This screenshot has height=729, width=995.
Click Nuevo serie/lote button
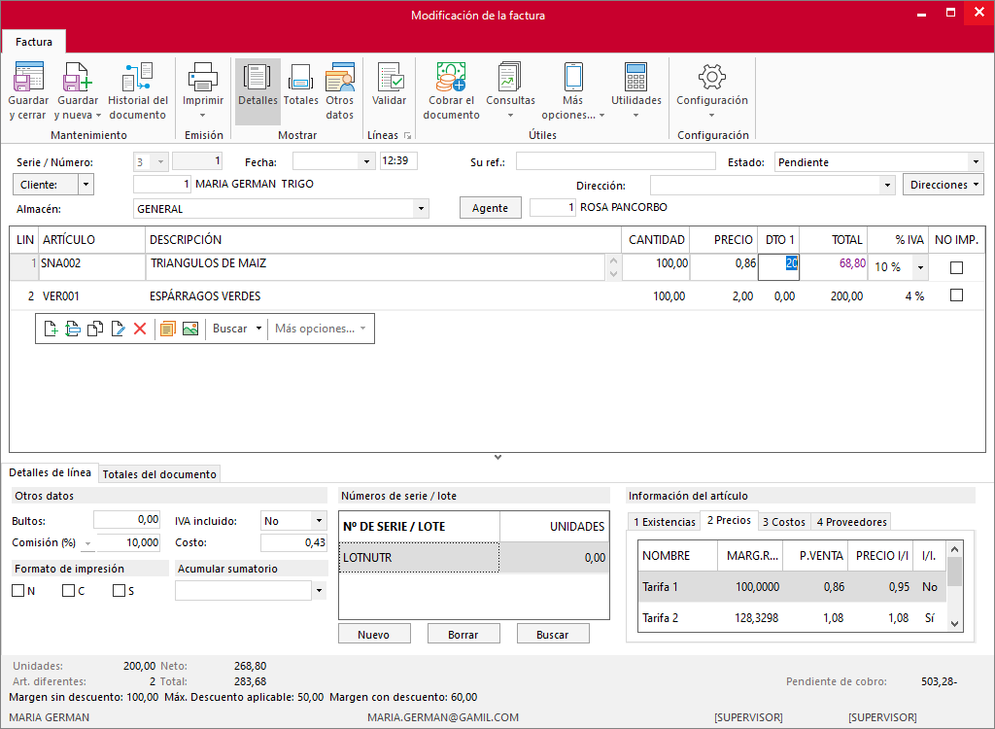(374, 634)
